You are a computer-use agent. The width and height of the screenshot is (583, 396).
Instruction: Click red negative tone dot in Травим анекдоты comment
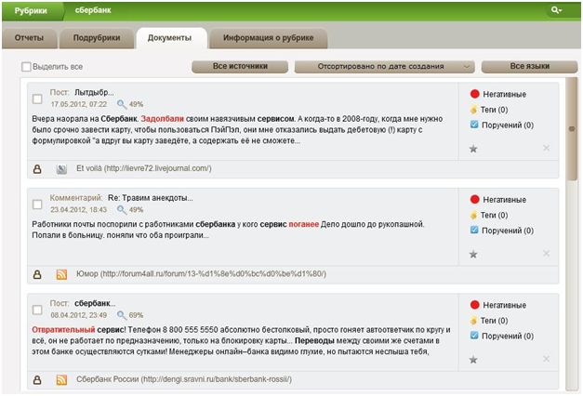coord(474,199)
